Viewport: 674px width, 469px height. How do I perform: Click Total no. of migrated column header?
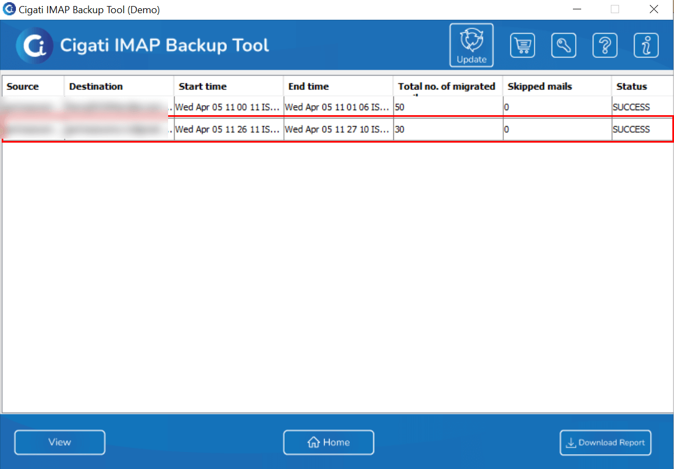click(x=448, y=86)
